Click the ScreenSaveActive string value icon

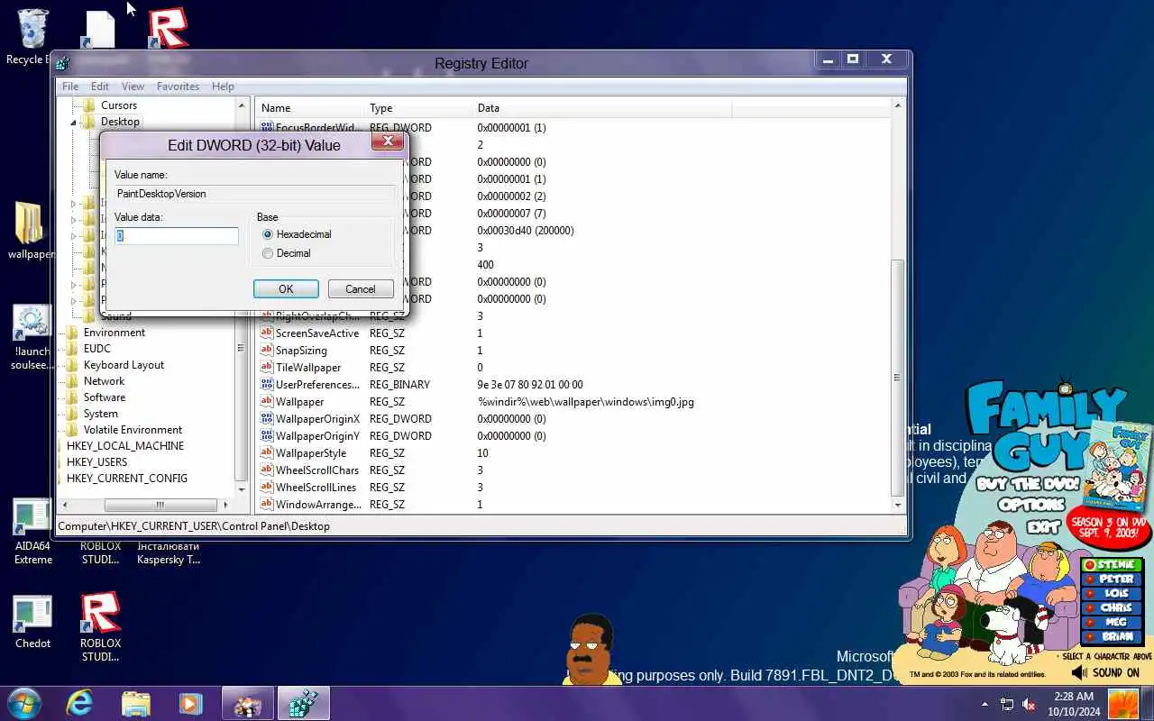[266, 333]
